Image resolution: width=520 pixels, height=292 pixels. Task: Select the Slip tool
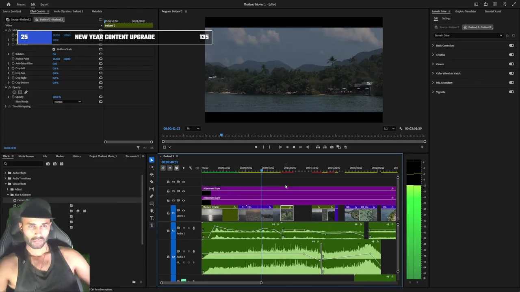[x=152, y=189]
